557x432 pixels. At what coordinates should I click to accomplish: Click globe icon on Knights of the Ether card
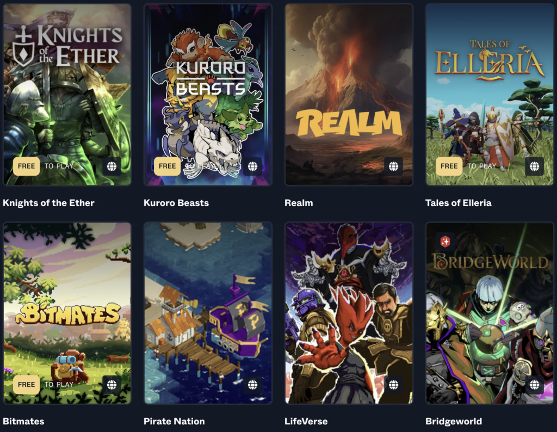112,166
